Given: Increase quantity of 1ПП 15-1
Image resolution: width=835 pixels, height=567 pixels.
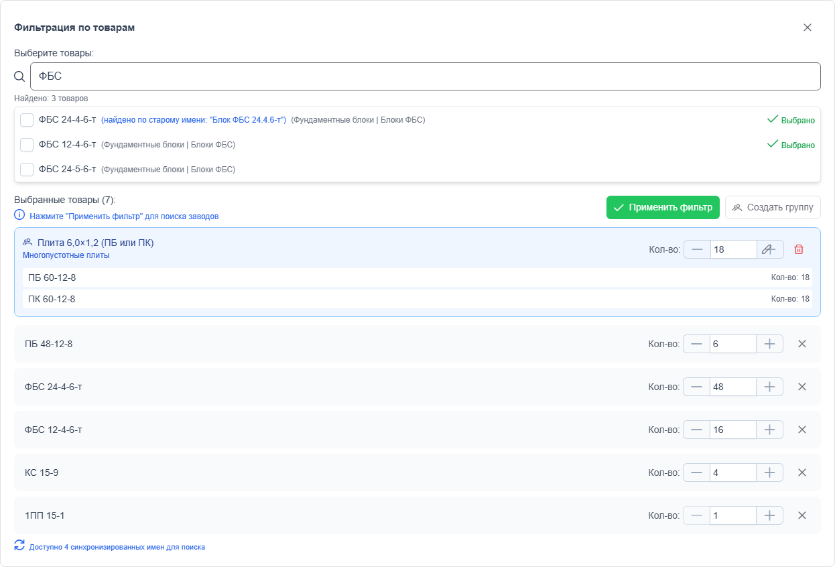Looking at the screenshot, I should click(x=769, y=515).
